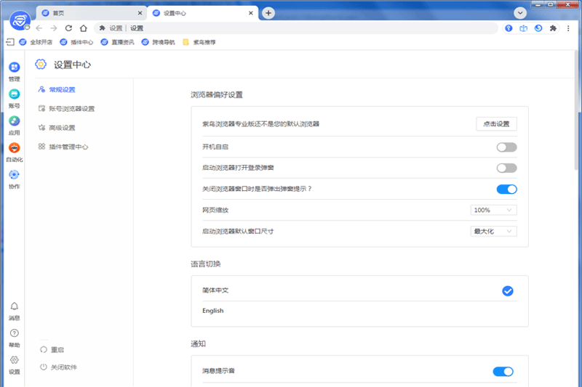Disable the 消息提示音 toggle

point(503,372)
